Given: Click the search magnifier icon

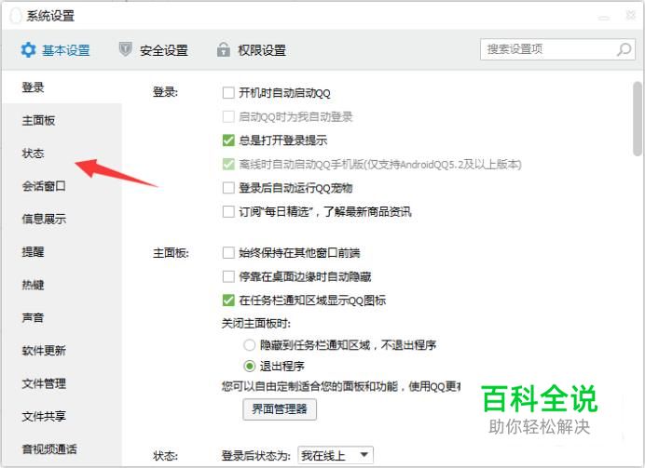Looking at the screenshot, I should 624,49.
